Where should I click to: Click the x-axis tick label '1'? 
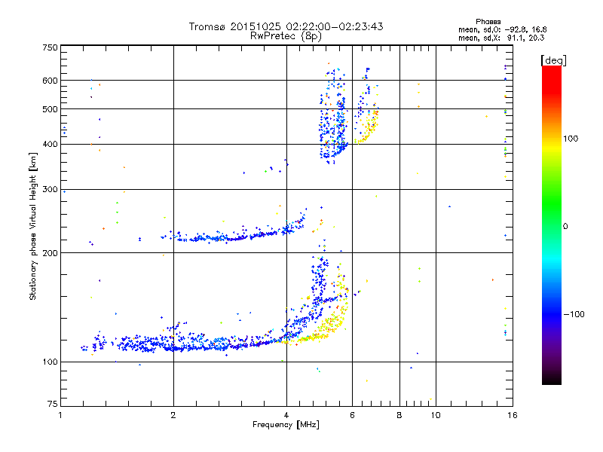[x=60, y=415]
